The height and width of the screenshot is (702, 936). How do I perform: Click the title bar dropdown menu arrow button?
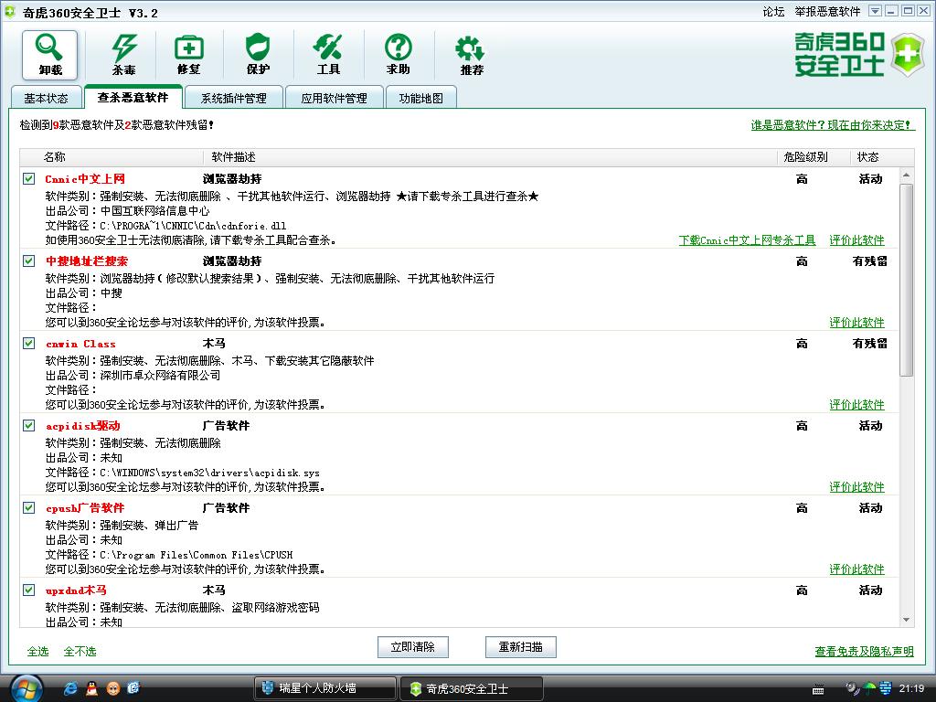pos(875,11)
